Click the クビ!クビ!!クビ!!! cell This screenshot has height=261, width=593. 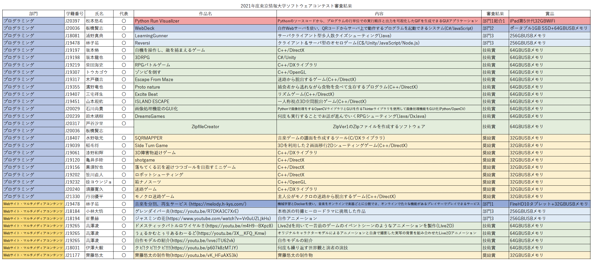[205, 248]
